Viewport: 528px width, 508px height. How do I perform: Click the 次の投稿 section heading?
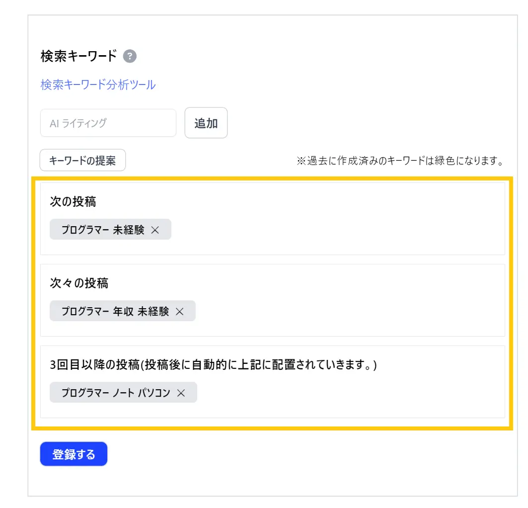[x=73, y=201]
